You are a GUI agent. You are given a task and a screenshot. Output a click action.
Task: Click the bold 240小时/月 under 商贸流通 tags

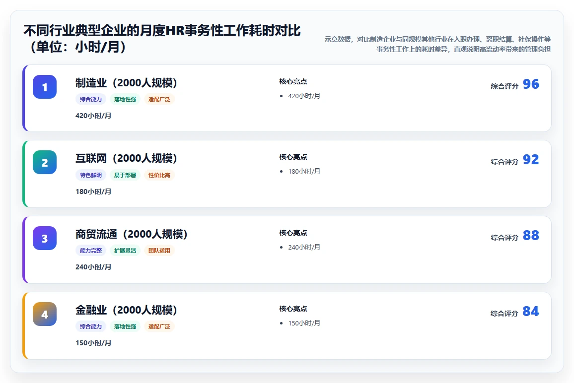coord(93,267)
